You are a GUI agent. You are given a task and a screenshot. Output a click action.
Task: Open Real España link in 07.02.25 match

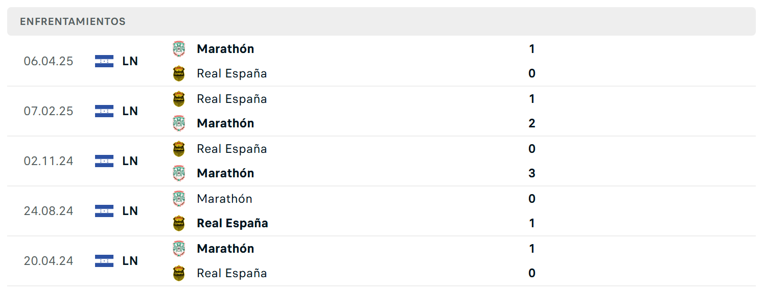[x=232, y=99]
